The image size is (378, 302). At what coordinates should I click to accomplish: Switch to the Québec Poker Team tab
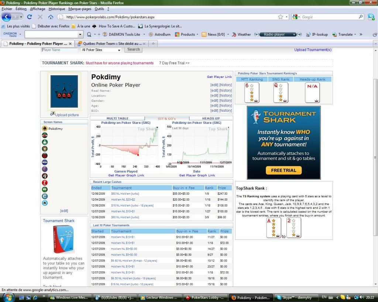(111, 44)
